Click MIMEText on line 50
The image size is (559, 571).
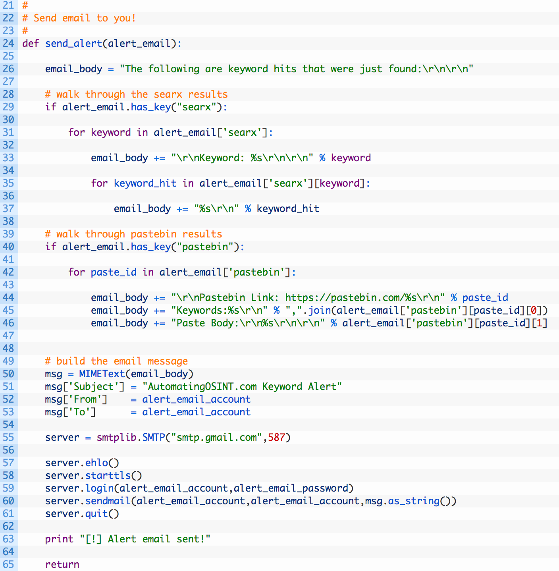pos(102,374)
